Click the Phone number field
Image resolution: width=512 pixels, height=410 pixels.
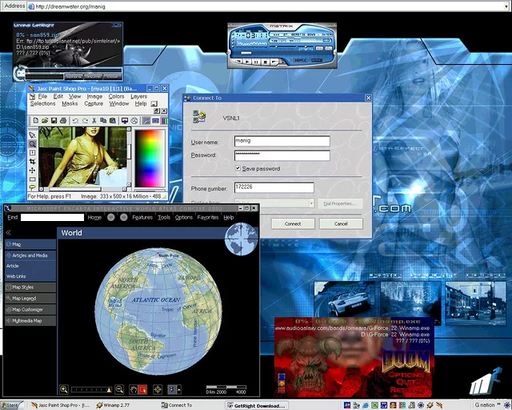click(274, 187)
